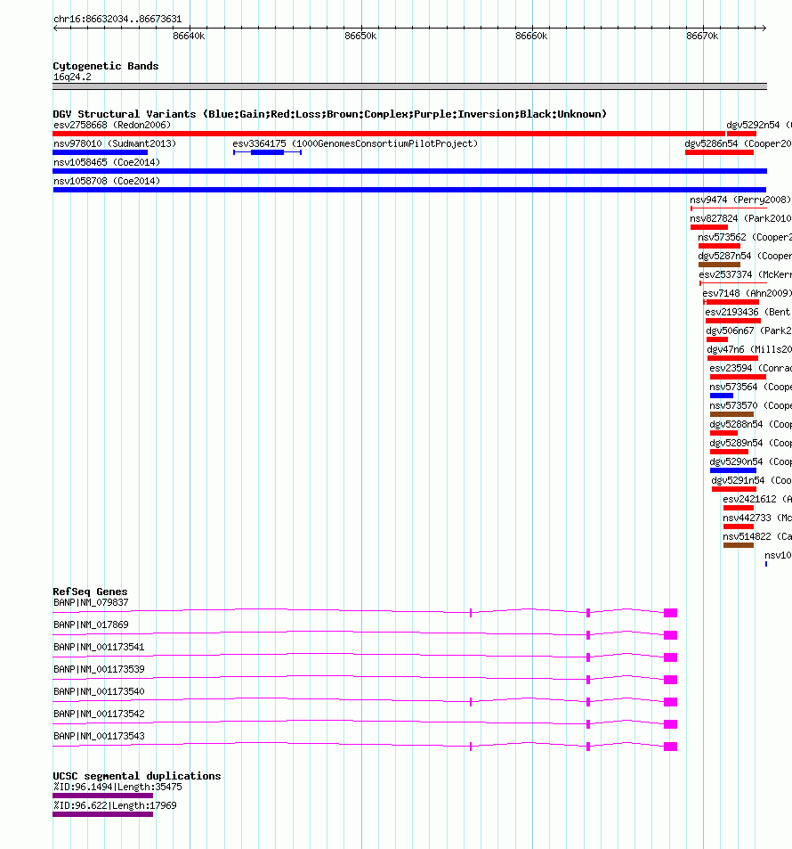Click the blue nsv1058708 gain bar
Viewport: 792px width, 849px height.
(x=409, y=190)
